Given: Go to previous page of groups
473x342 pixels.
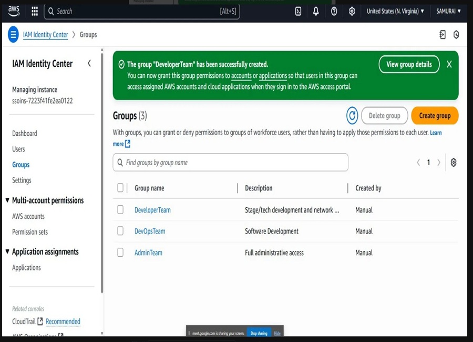Looking at the screenshot, I should (x=418, y=163).
